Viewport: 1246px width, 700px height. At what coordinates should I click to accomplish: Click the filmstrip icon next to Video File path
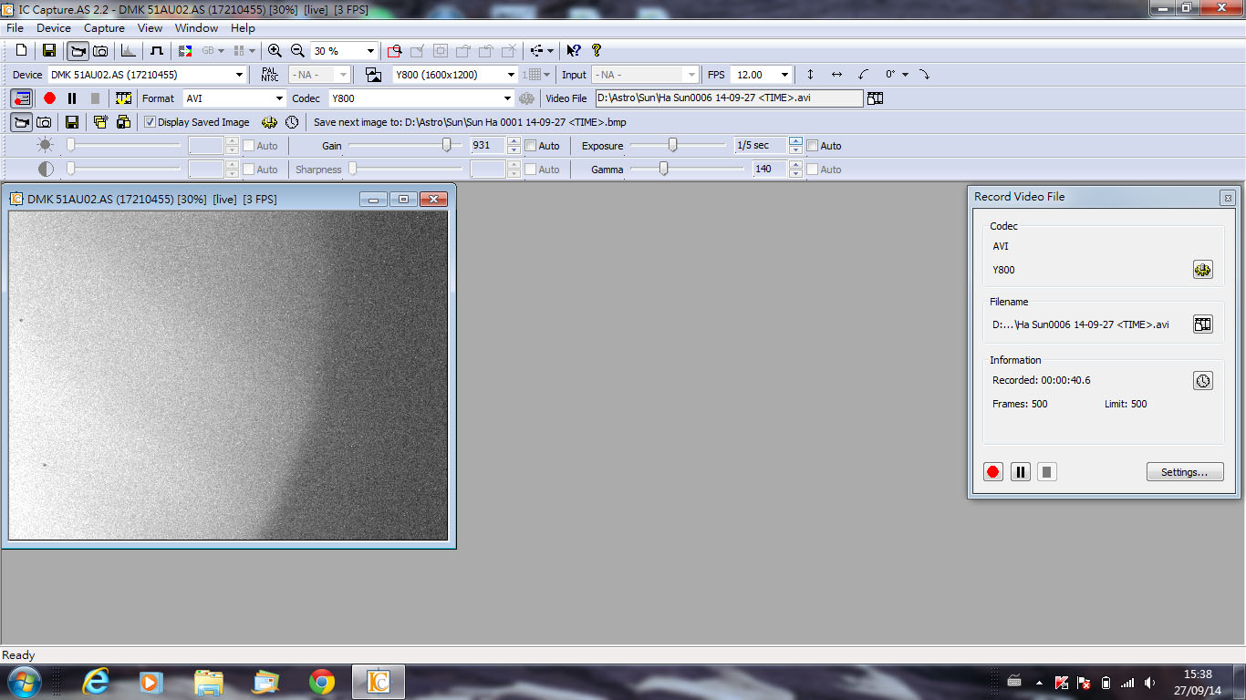(875, 98)
